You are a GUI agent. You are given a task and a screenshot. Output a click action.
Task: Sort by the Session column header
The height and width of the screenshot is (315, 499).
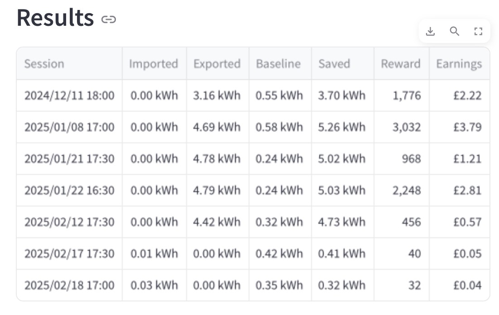[x=69, y=64]
